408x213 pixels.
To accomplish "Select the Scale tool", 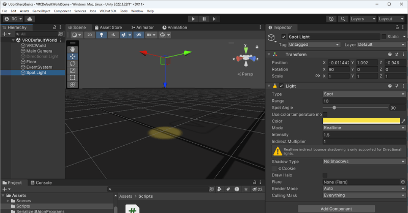I will (72, 70).
